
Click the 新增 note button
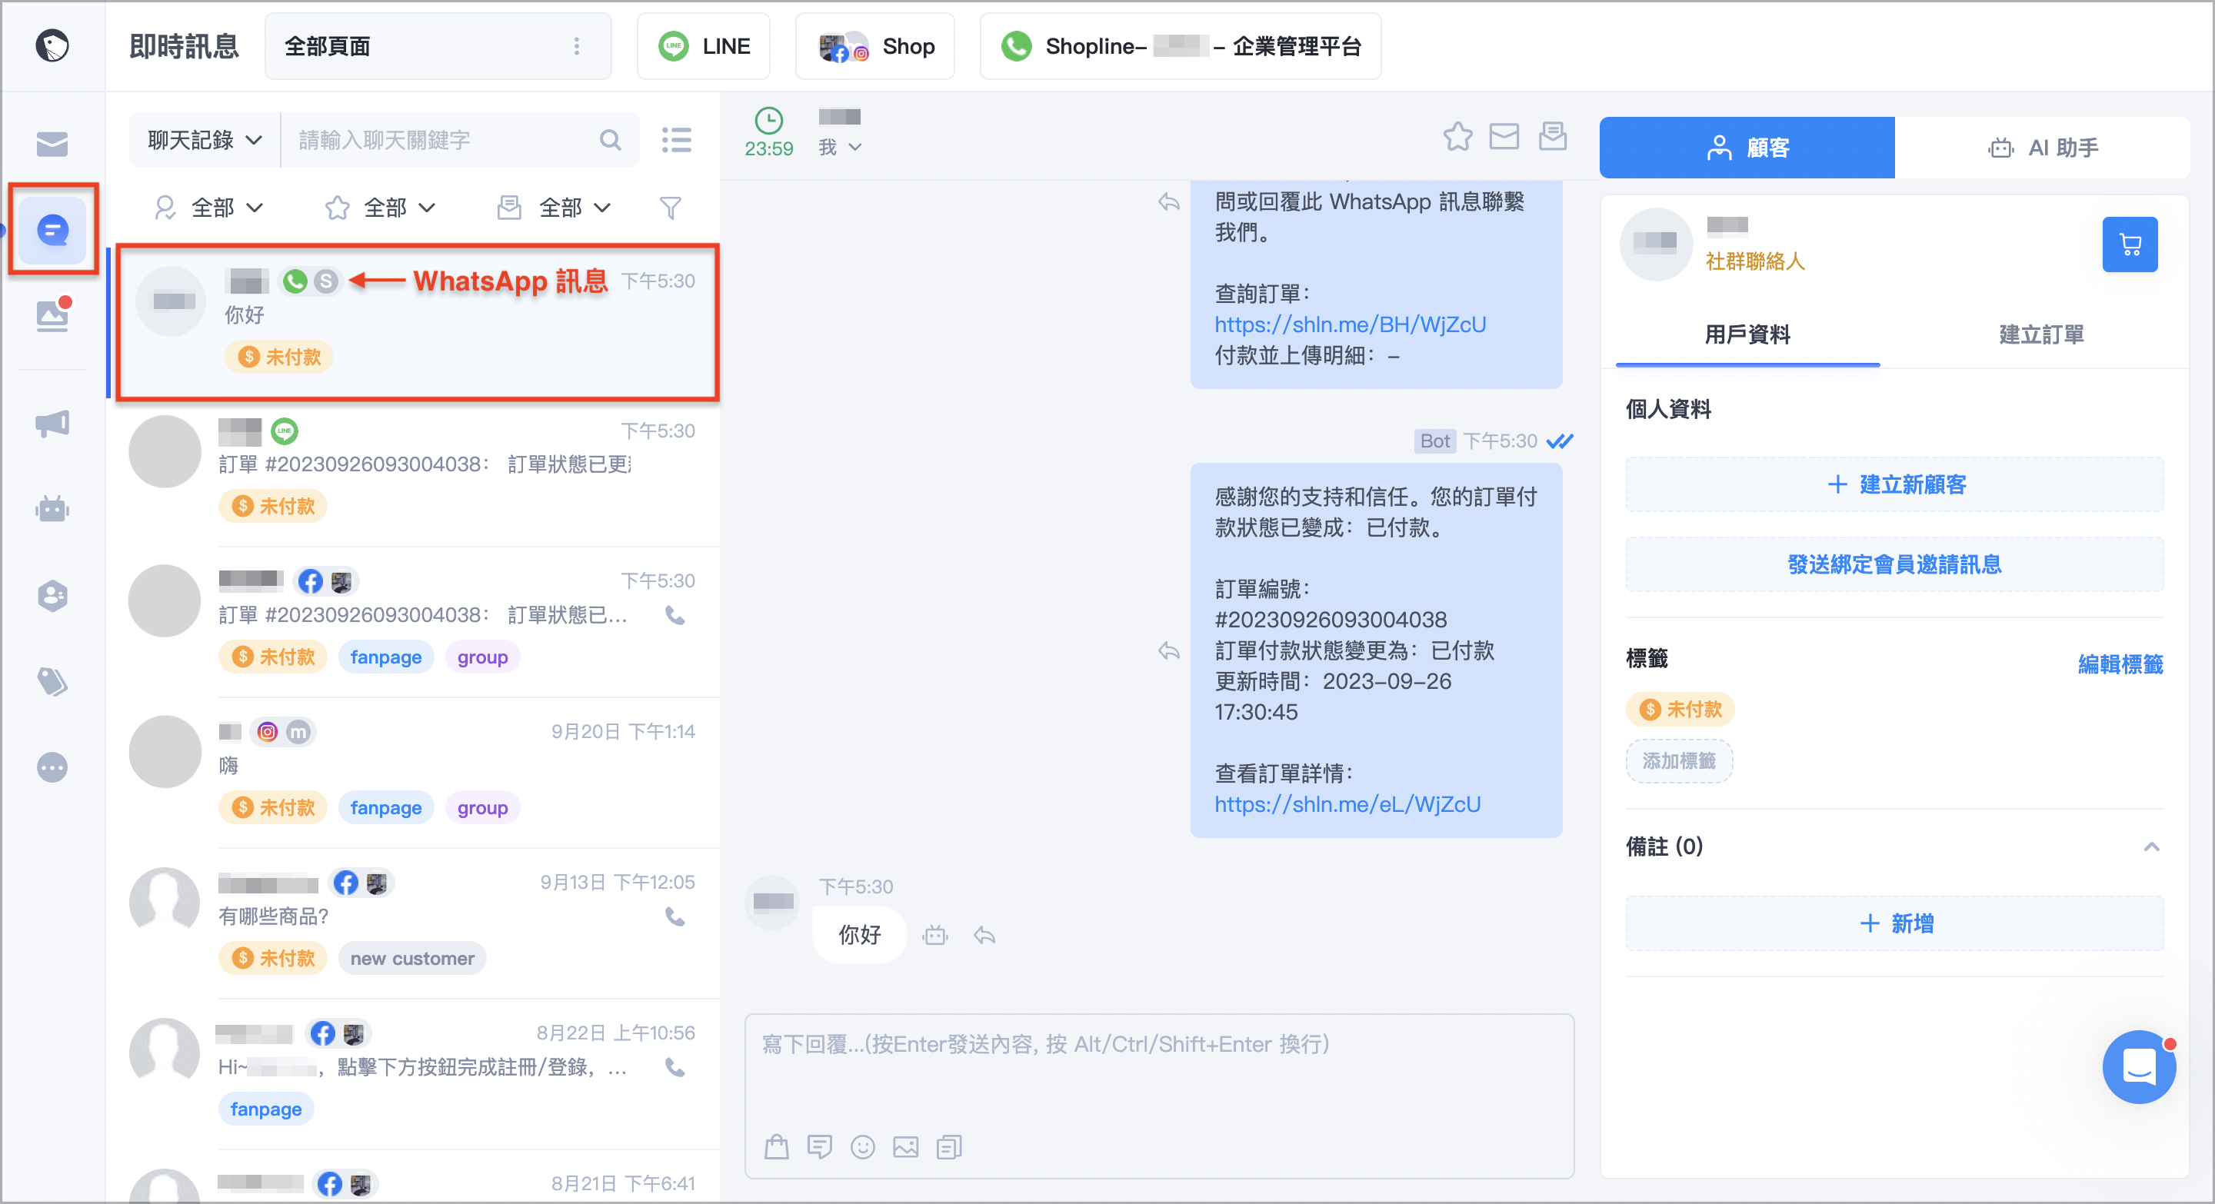(1894, 924)
